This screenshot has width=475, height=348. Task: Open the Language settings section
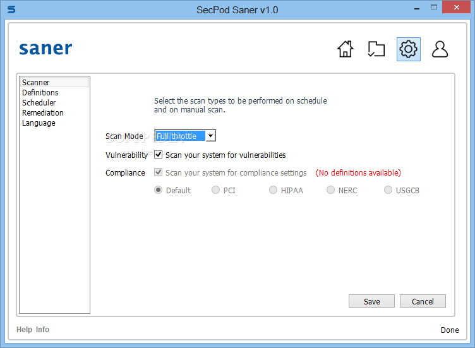(39, 123)
